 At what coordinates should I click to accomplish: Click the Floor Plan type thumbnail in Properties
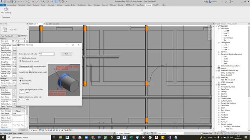5,30
